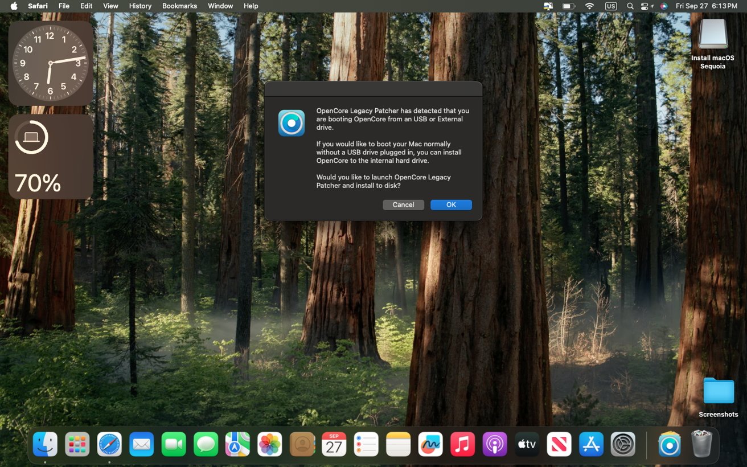Launch Freeform from the Dock
The width and height of the screenshot is (747, 467).
tap(430, 444)
